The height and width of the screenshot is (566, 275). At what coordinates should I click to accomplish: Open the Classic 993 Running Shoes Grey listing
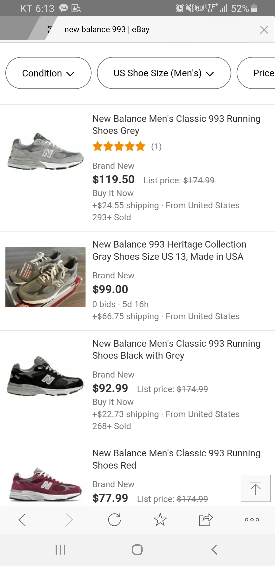tap(176, 125)
